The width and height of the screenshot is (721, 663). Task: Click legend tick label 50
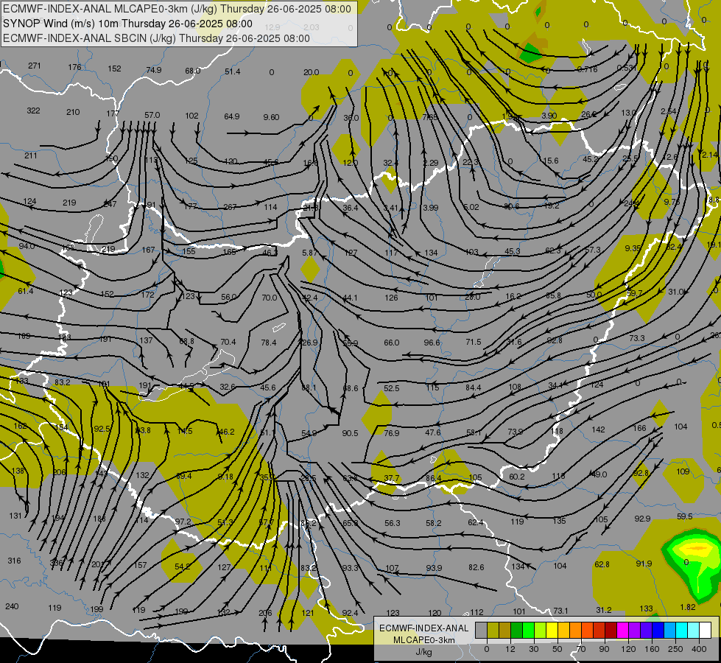coord(558,649)
